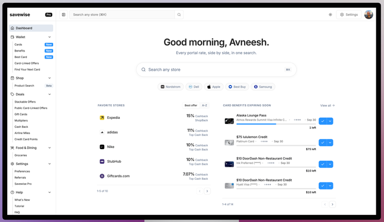Click the Wallet section icon
384x222 pixels.
pyautogui.click(x=12, y=37)
